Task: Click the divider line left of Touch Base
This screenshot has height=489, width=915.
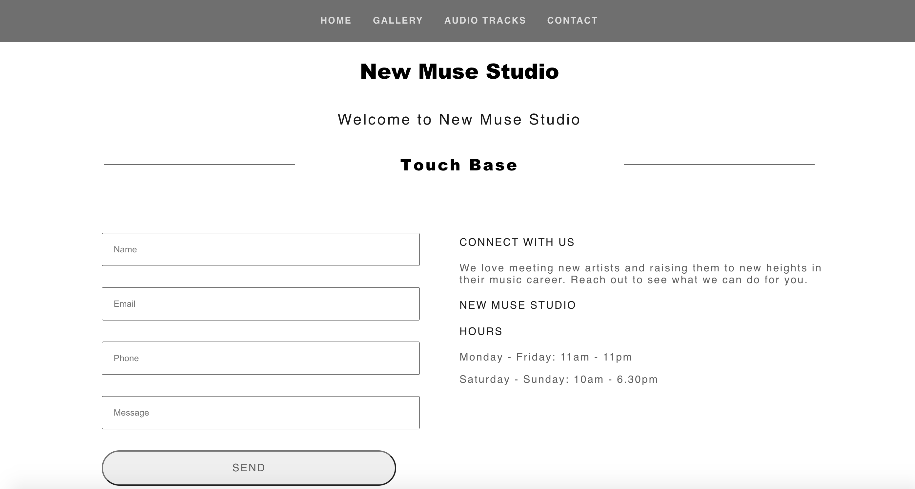Action: tap(200, 164)
